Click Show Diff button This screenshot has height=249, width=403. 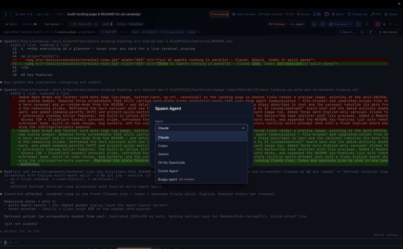109,32
